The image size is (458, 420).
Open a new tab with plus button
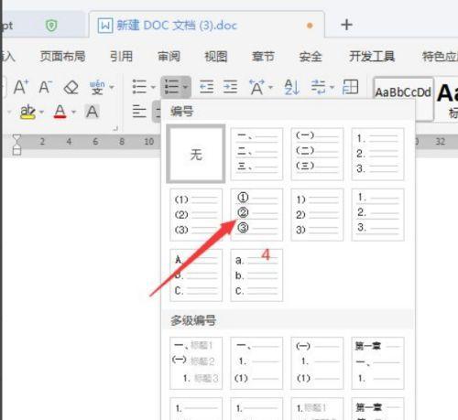coord(346,25)
